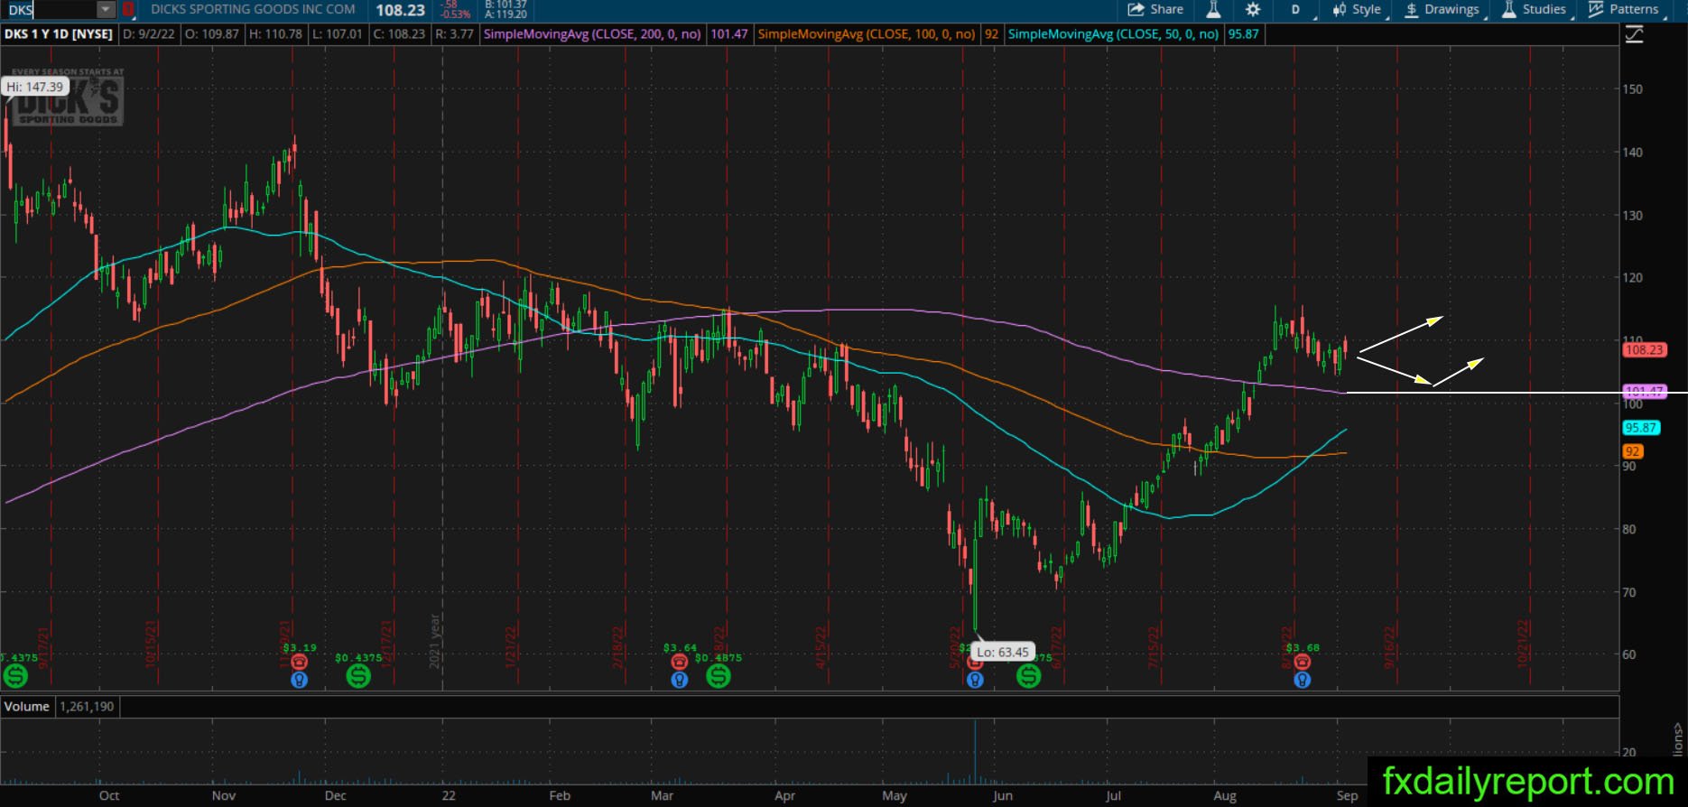Click the Feb label on the time axis
The height and width of the screenshot is (807, 1688).
(x=560, y=795)
